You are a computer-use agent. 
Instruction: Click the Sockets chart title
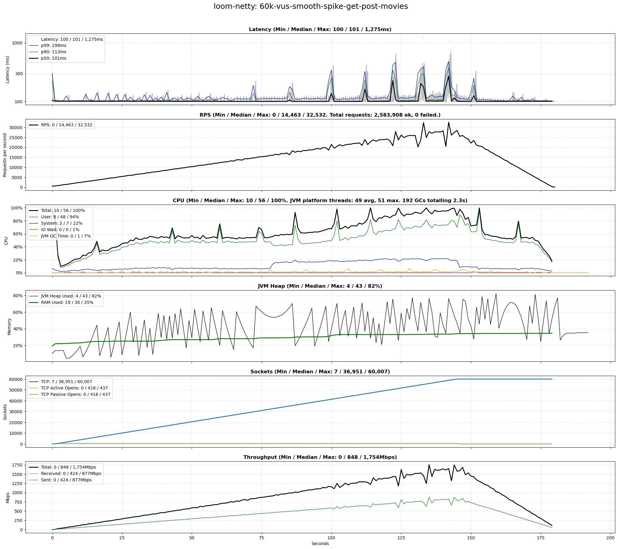click(x=320, y=371)
